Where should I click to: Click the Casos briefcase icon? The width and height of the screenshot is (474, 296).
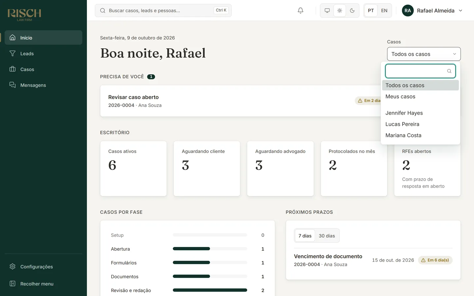[13, 69]
